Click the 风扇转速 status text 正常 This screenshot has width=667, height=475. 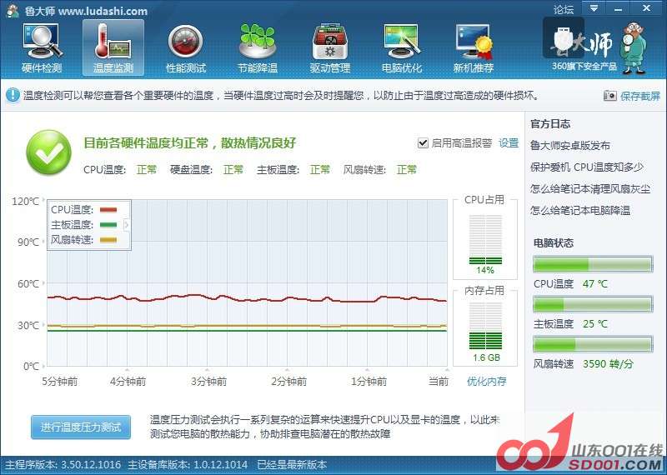tap(407, 170)
